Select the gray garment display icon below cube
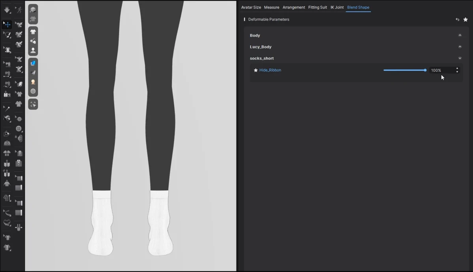The image size is (473, 272). pos(33,19)
